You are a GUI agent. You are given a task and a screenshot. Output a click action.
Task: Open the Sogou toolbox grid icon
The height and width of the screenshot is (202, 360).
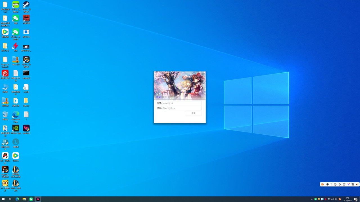tap(353, 184)
